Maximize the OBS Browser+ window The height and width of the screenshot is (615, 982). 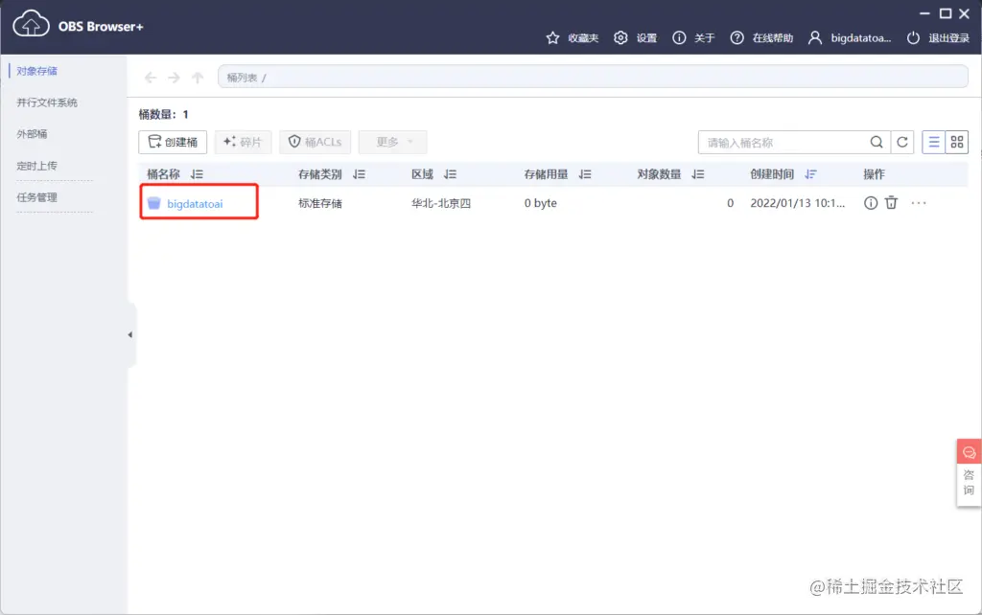[946, 13]
